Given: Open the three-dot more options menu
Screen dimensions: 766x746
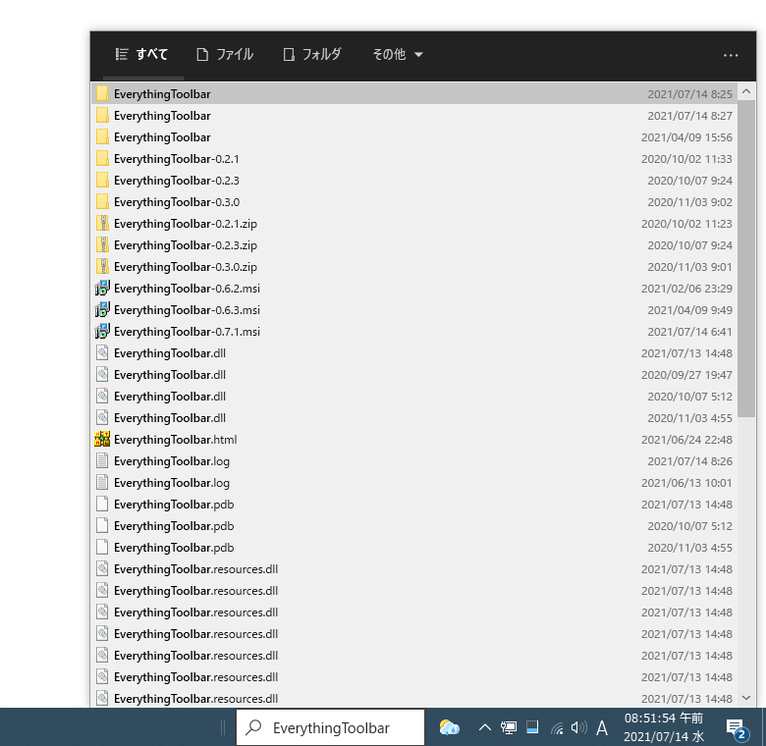Looking at the screenshot, I should 731,56.
